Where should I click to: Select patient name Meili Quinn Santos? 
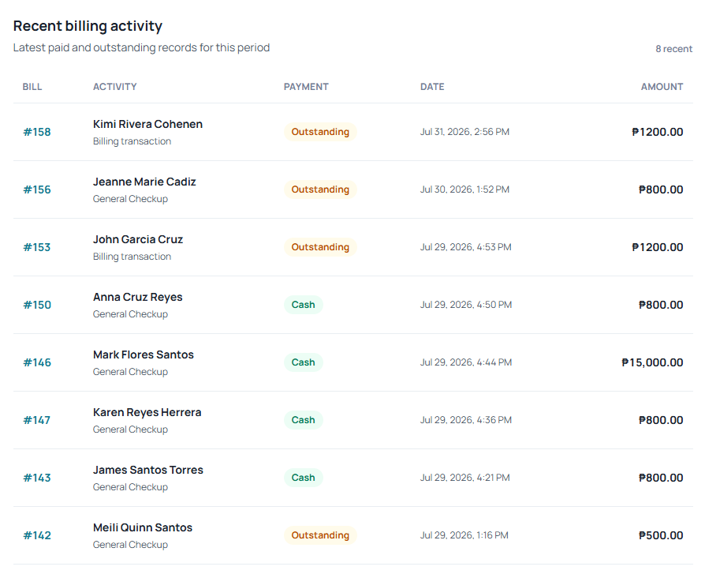[x=143, y=527]
